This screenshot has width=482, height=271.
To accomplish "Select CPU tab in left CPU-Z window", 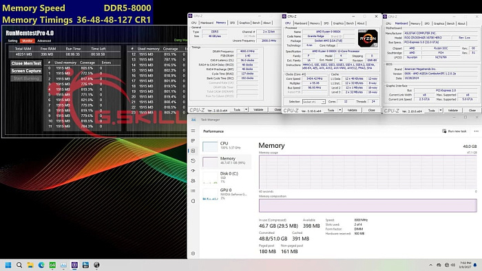I will [x=194, y=23].
